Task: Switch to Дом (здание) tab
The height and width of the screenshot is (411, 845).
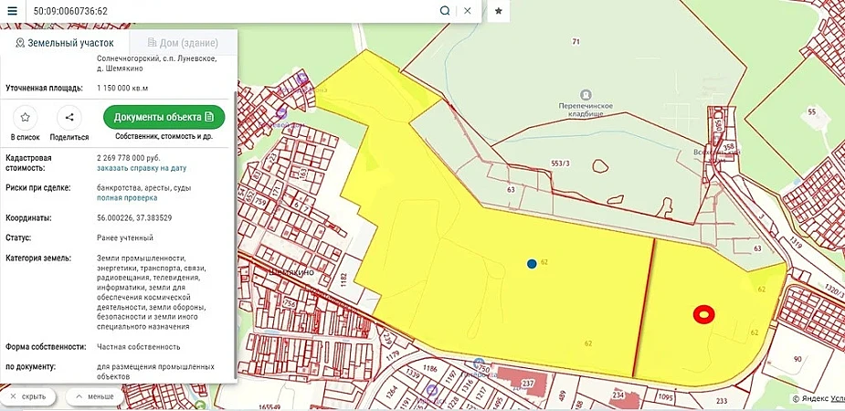Action: point(183,43)
